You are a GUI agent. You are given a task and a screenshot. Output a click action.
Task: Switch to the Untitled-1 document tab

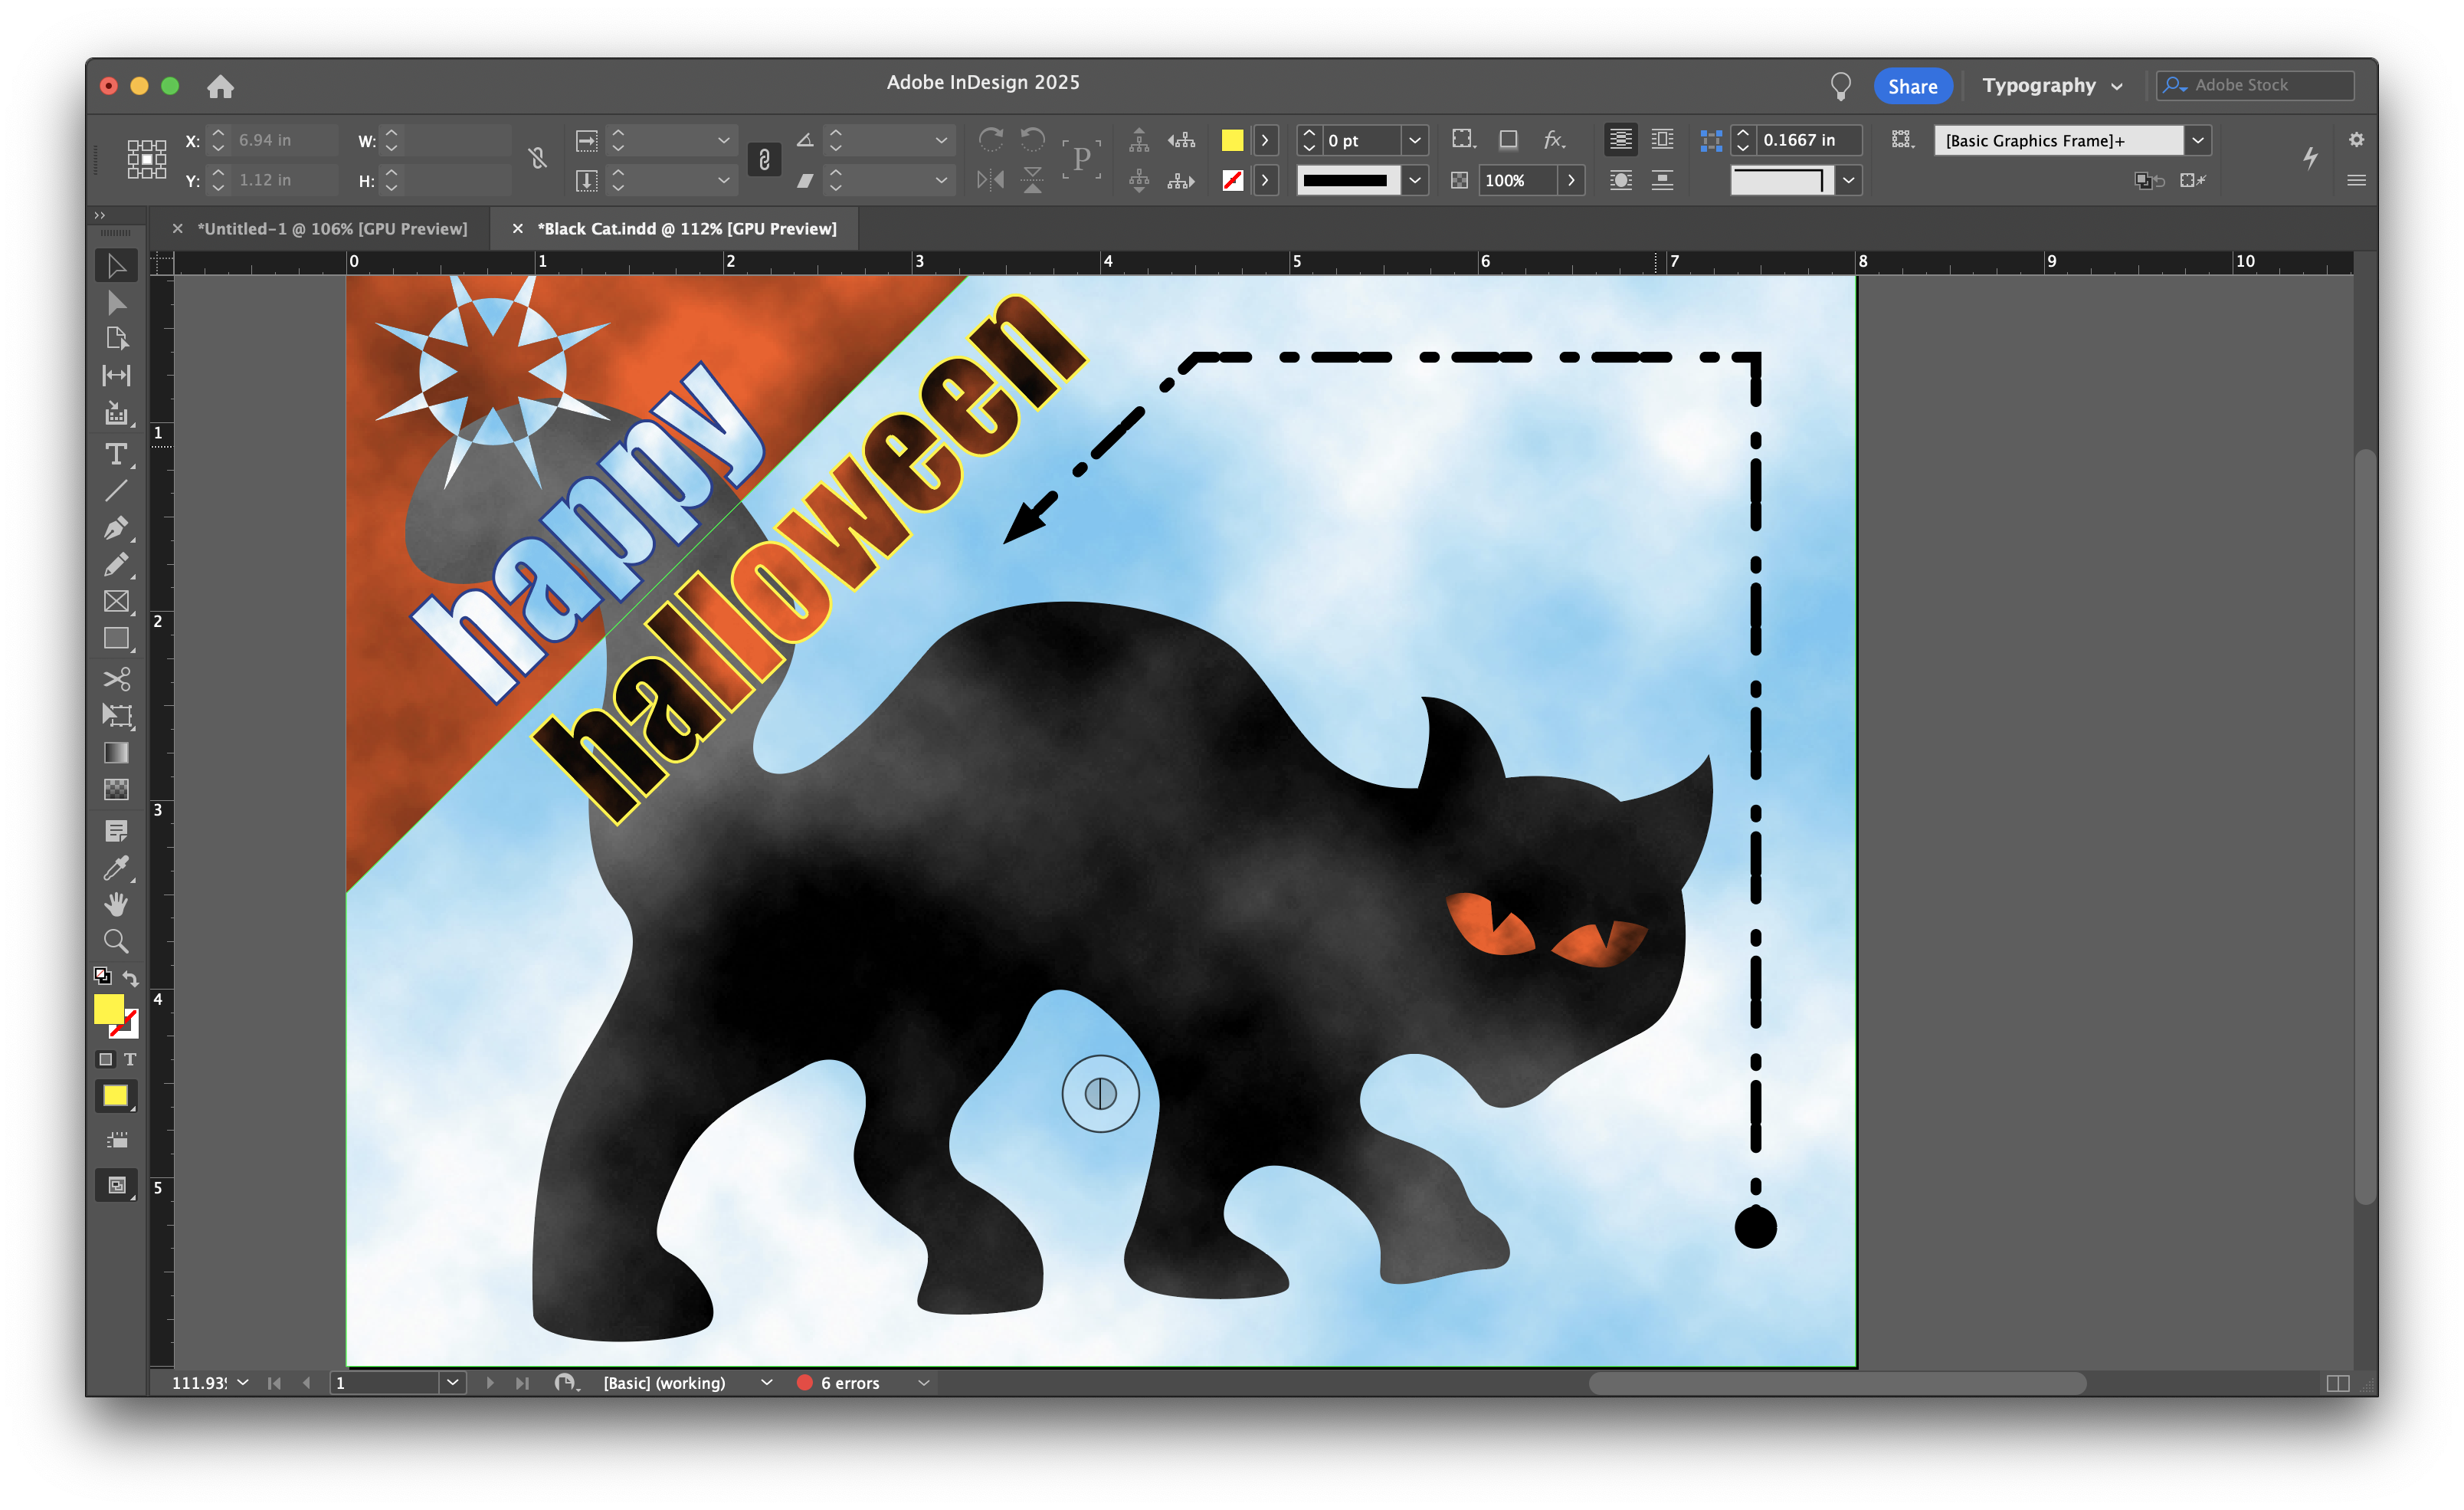(332, 229)
